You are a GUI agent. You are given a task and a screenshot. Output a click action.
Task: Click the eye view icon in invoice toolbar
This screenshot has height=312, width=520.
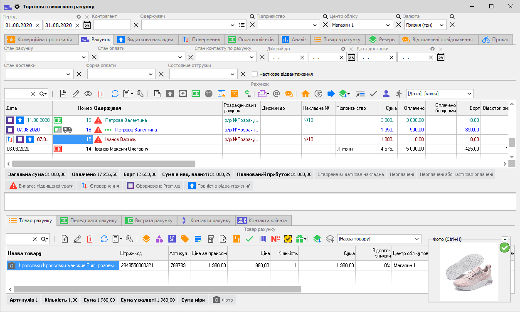(88, 94)
